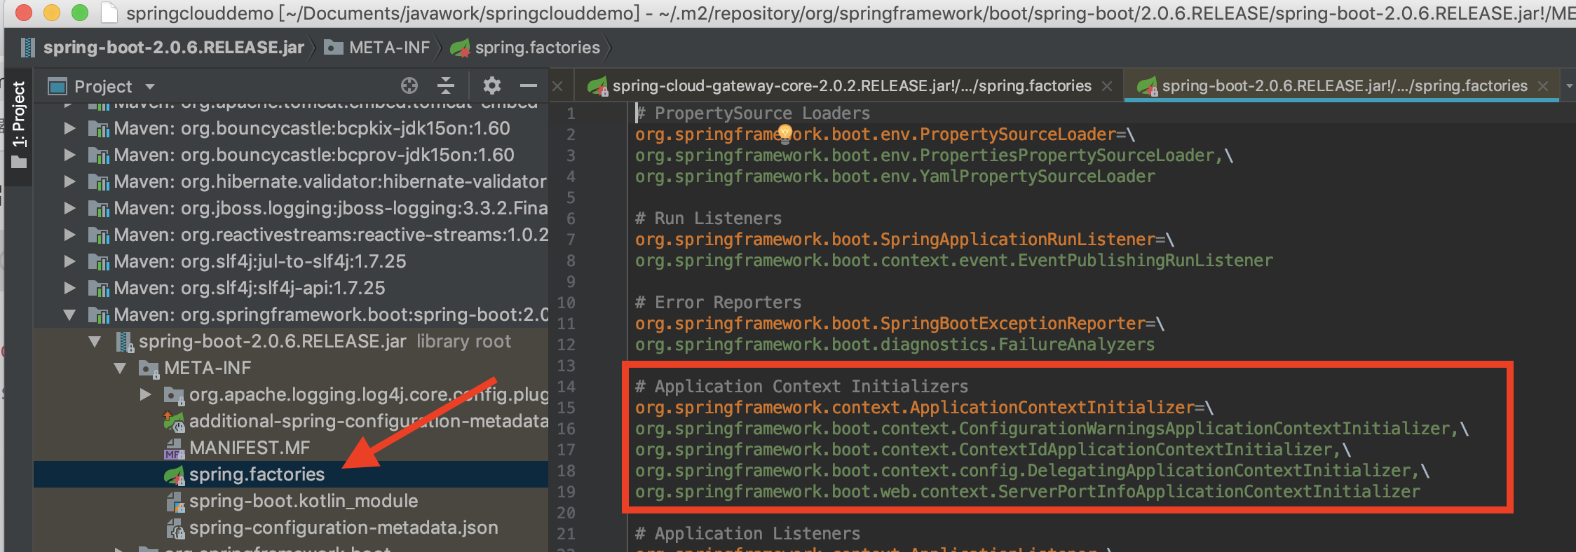Screen dimensions: 1576x552
Task: Close the spring-cloud-gateway-core spring.factories tab
Action: 1107,86
